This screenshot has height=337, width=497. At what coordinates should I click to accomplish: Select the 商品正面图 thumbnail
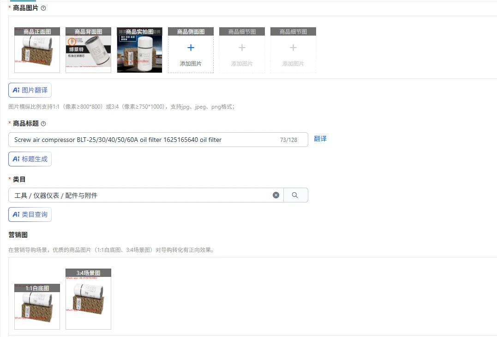(x=37, y=50)
